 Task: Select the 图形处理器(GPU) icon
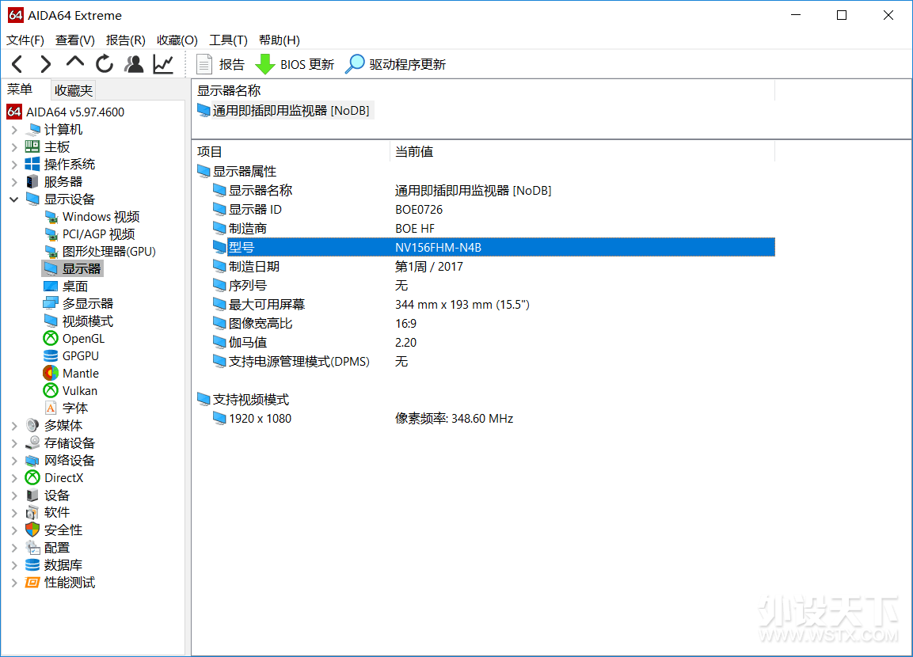51,252
